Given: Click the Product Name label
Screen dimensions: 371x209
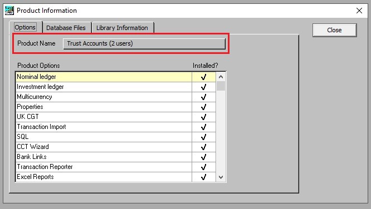Looking at the screenshot, I should pyautogui.click(x=36, y=43).
